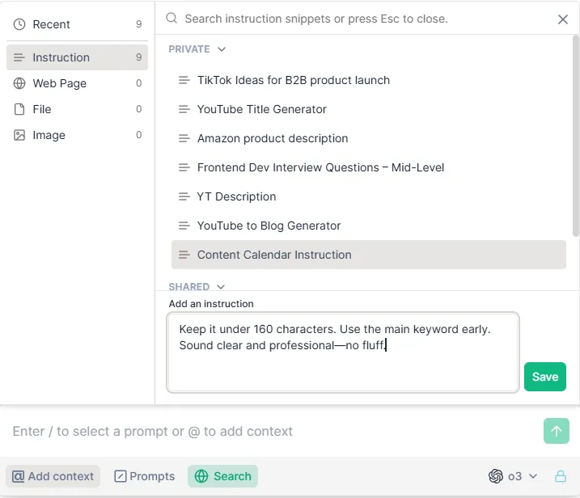Select Content Calendar Instruction snippet
The image size is (580, 498).
368,255
